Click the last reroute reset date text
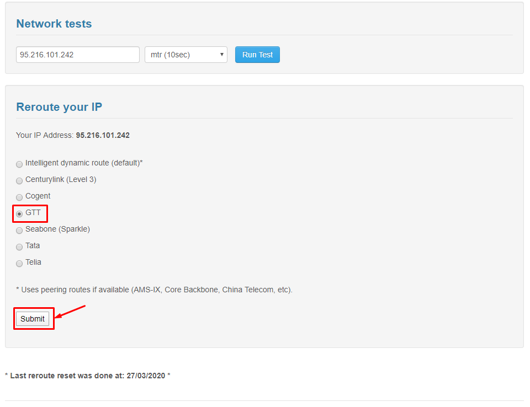 click(87, 376)
